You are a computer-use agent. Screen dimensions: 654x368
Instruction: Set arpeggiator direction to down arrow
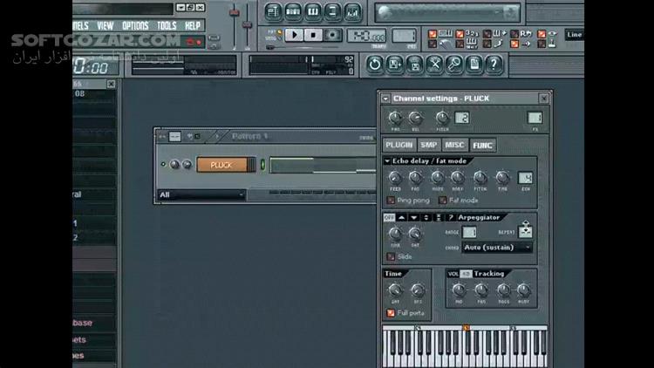click(x=413, y=217)
